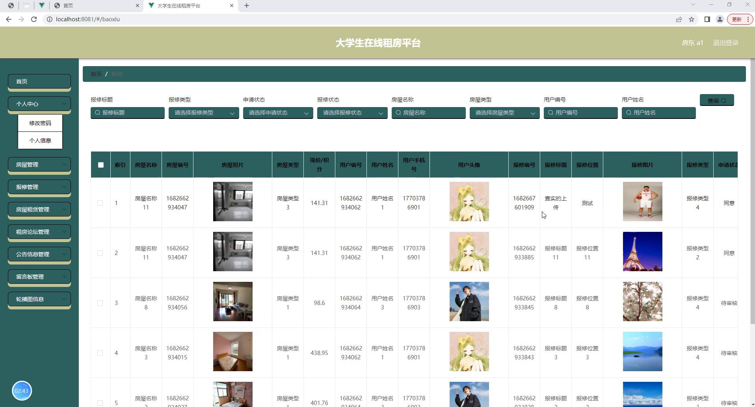The width and height of the screenshot is (755, 407).
Task: Focus the 报修标题 search field
Action: [x=128, y=113]
